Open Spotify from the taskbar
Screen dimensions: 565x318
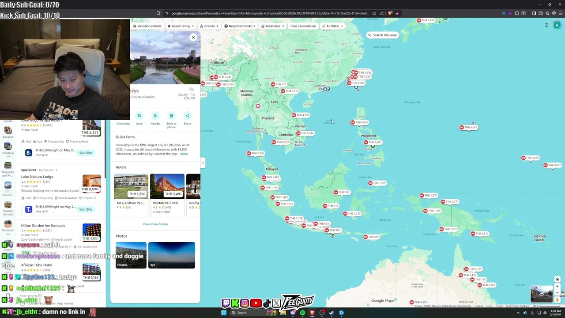click(302, 313)
